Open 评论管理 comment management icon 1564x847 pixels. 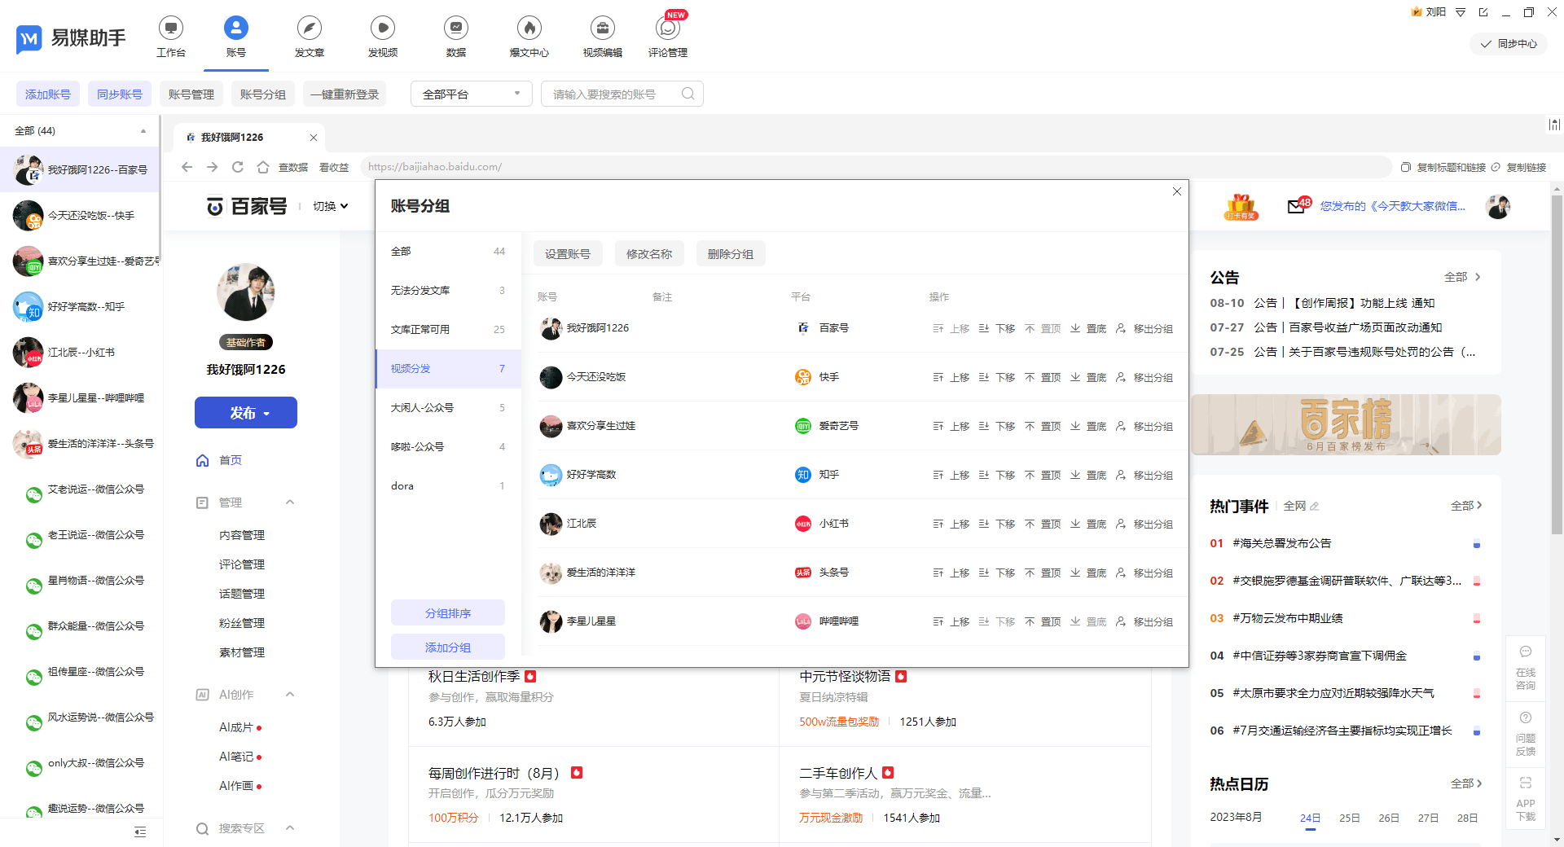[x=667, y=29]
